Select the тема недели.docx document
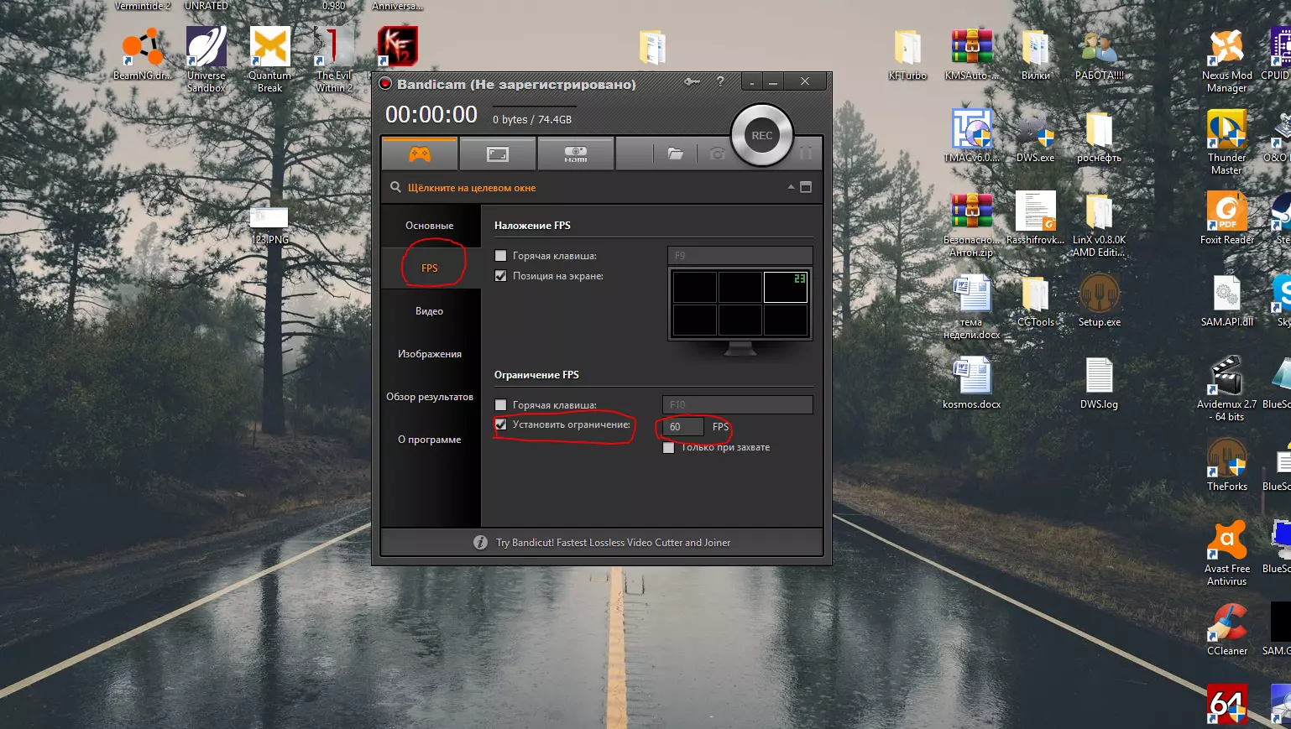This screenshot has height=729, width=1291. point(972,307)
